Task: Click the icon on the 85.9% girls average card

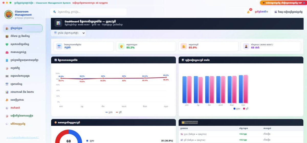Action: pos(184,46)
